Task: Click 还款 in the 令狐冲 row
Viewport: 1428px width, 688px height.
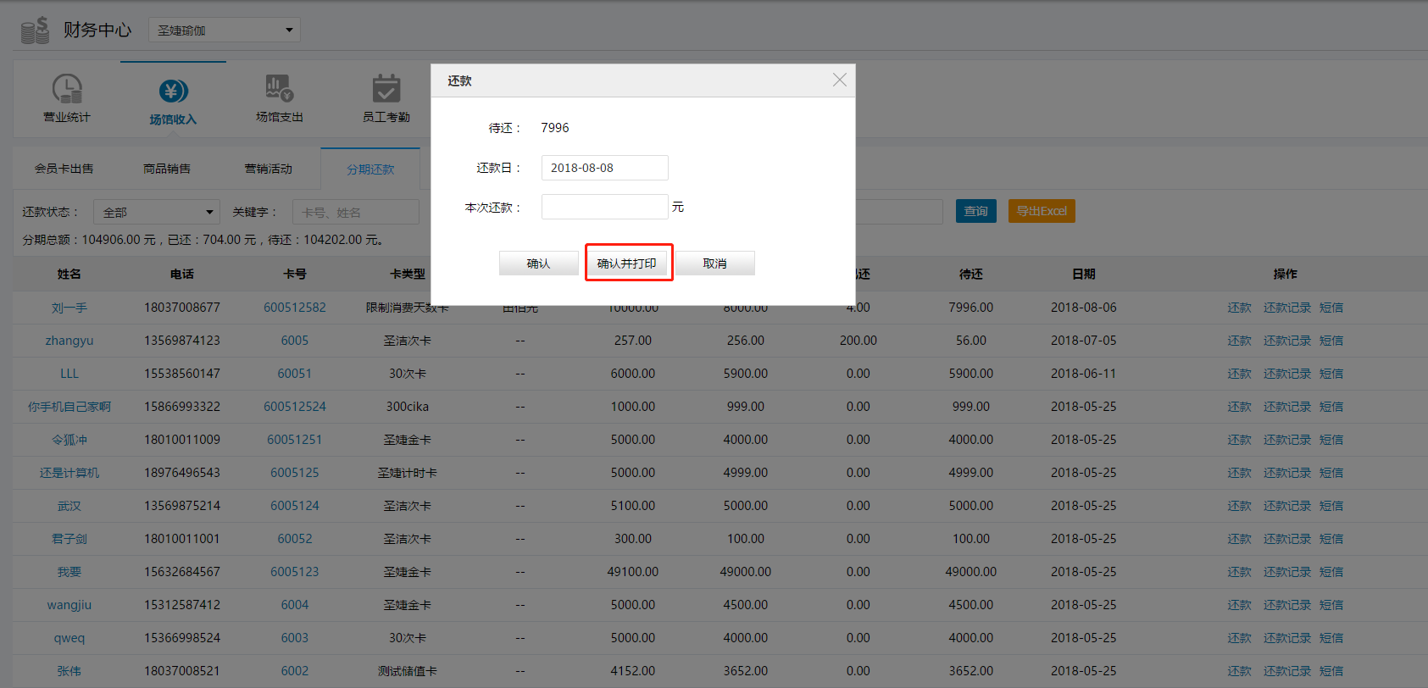Action: 1240,440
